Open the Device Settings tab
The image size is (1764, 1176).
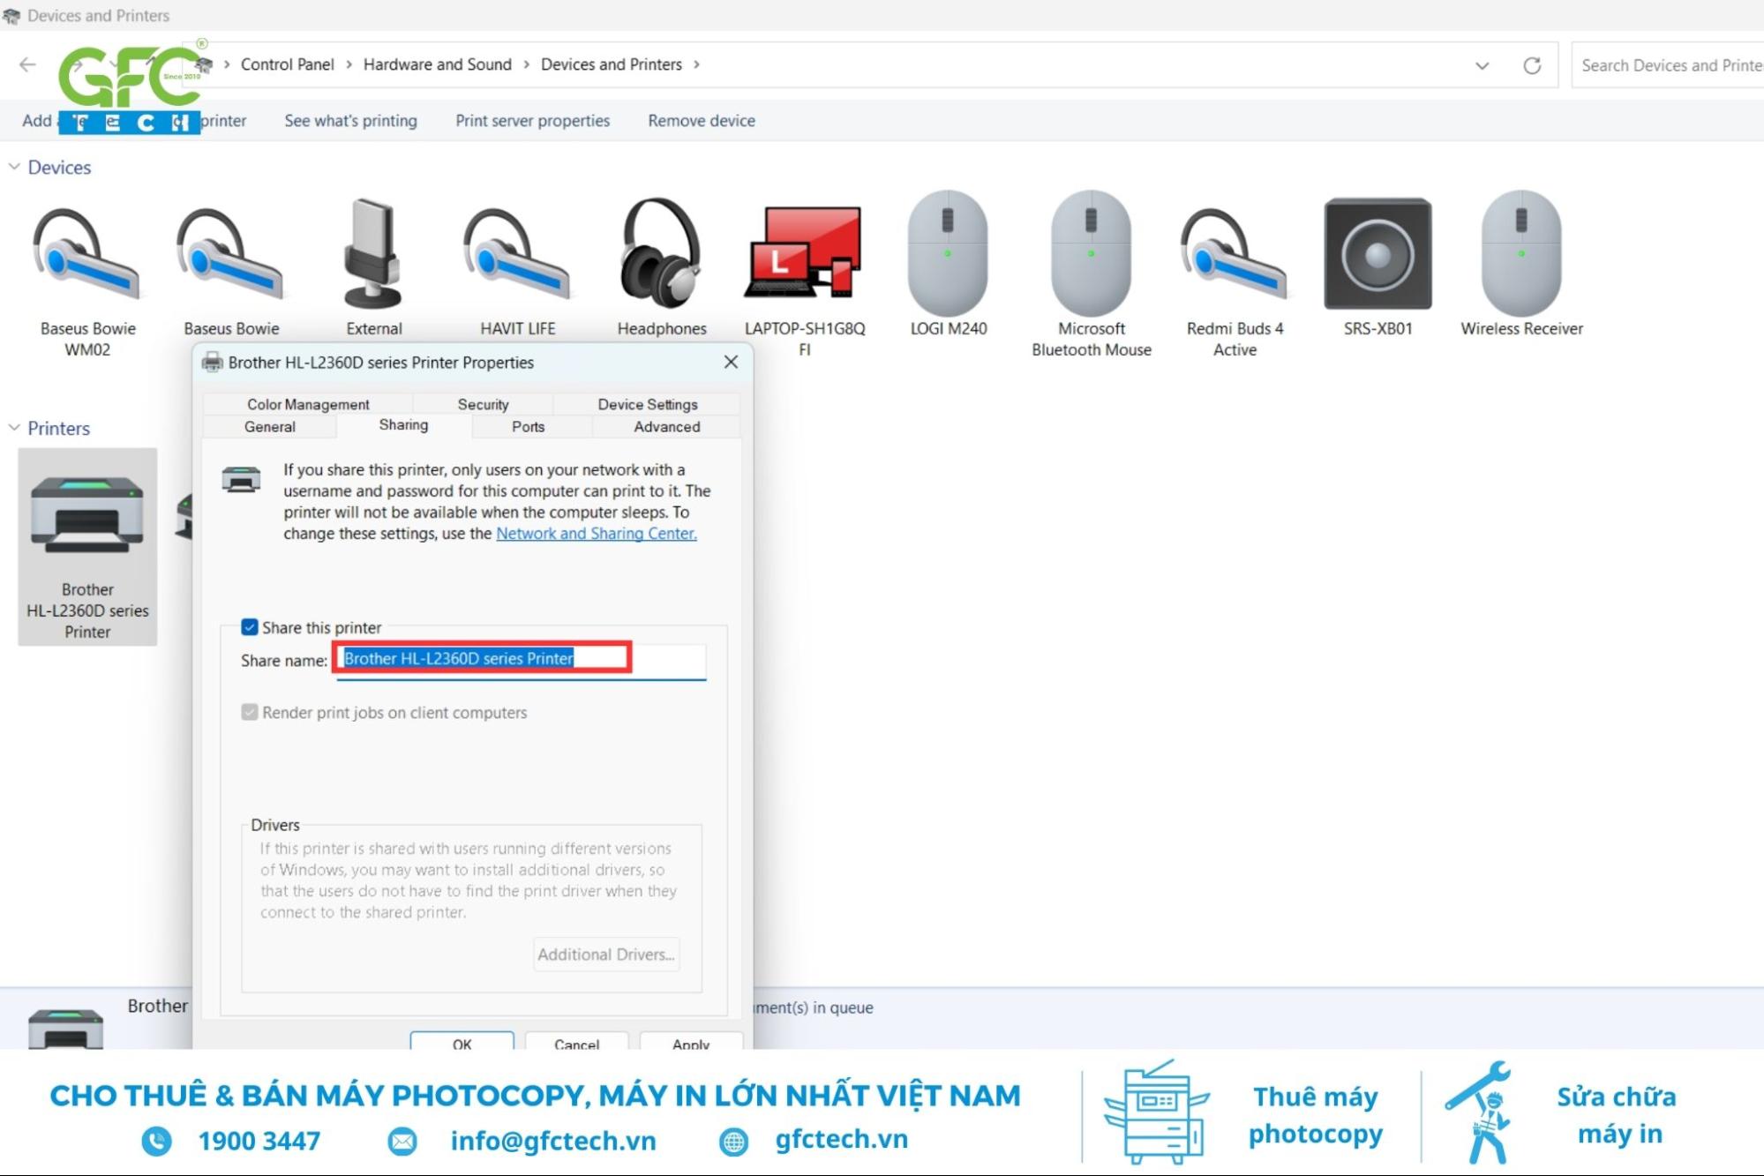point(647,404)
